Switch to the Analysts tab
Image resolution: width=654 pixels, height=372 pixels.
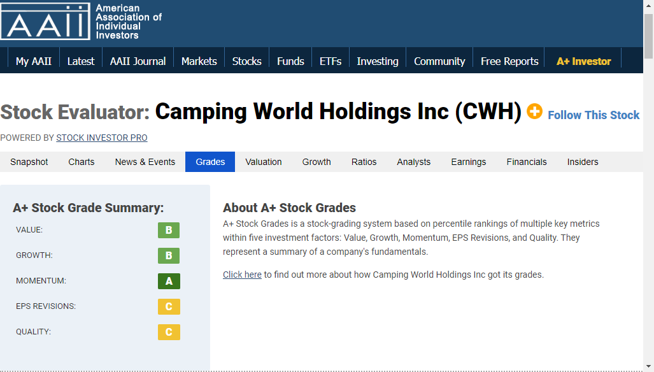414,162
